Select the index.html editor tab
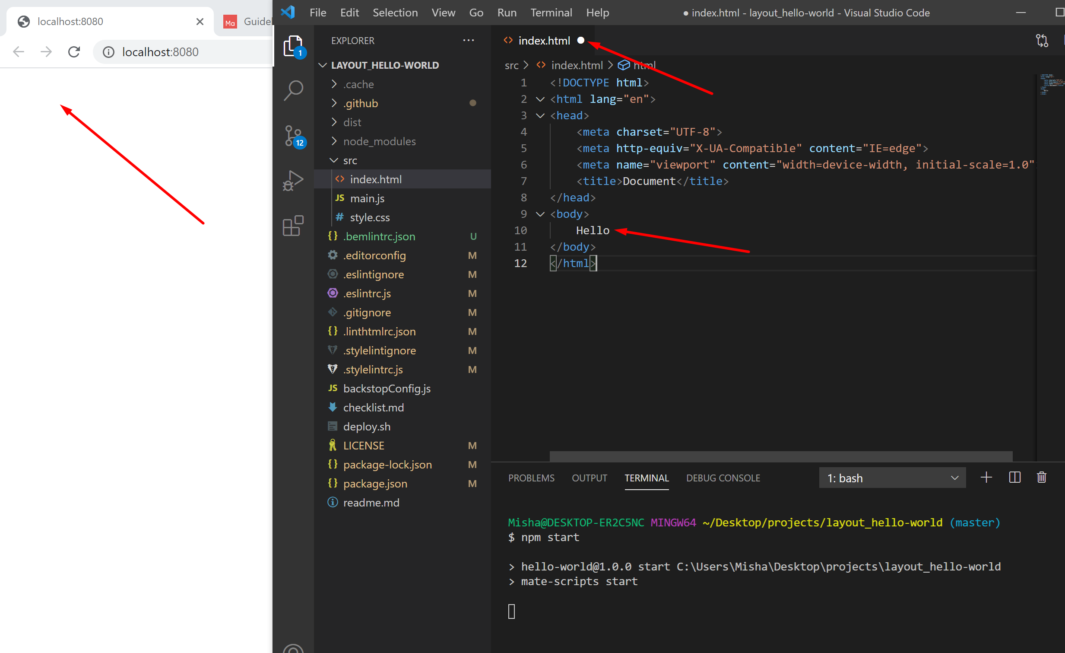Viewport: 1065px width, 653px height. pyautogui.click(x=543, y=41)
